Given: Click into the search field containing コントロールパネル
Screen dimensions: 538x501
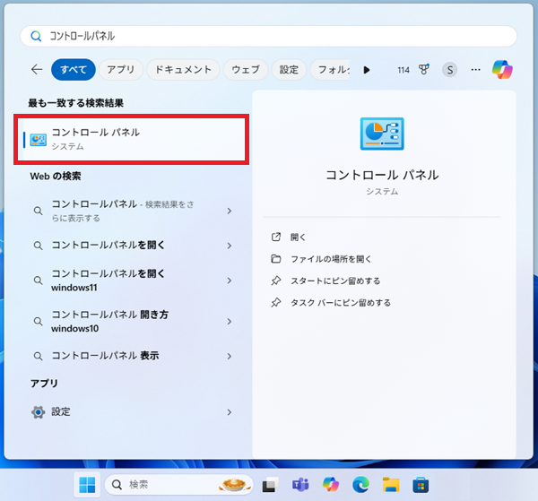Looking at the screenshot, I should [x=269, y=36].
